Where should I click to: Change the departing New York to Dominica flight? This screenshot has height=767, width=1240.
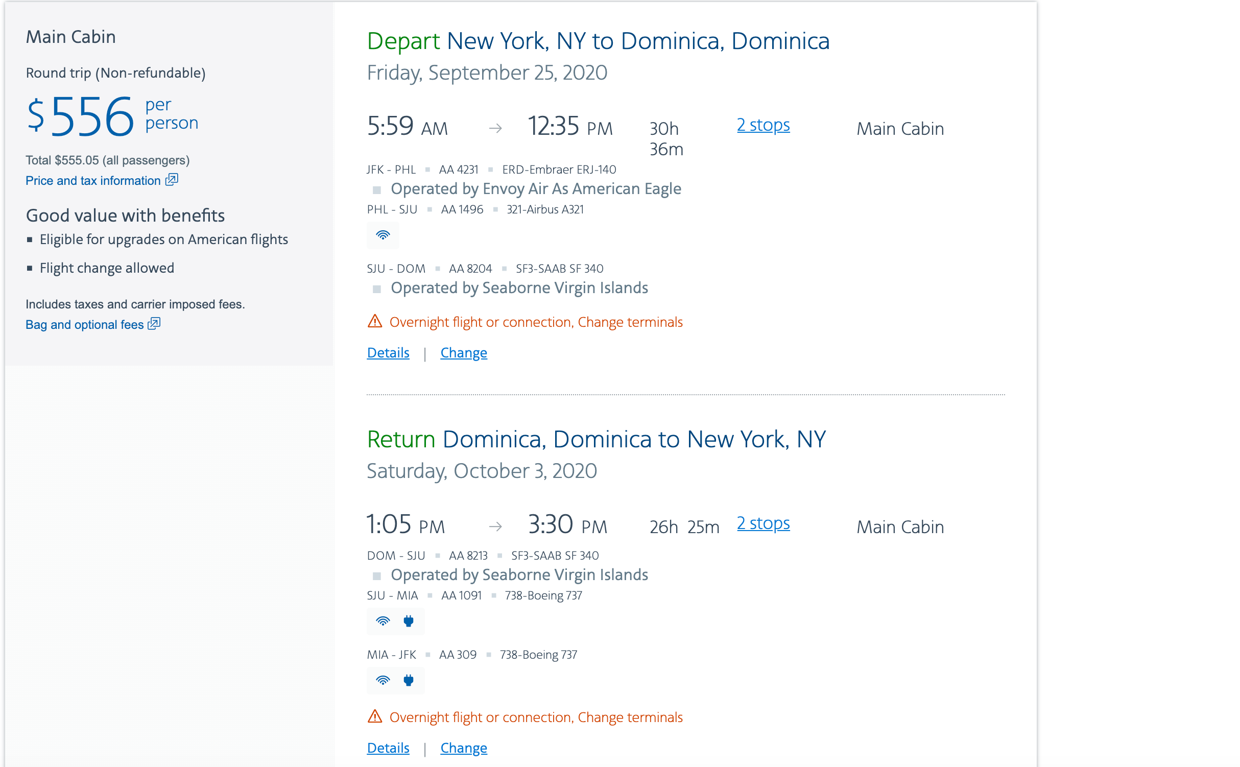point(464,353)
